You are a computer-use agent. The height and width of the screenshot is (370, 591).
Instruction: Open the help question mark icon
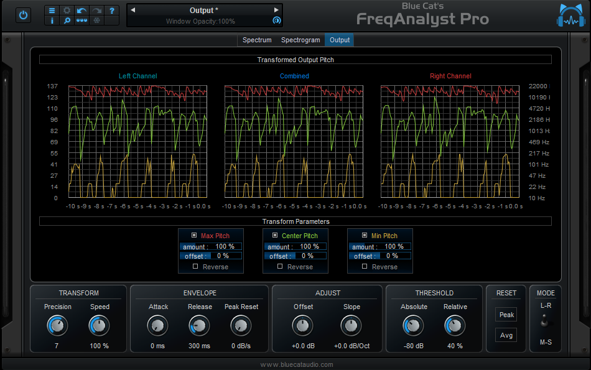click(112, 11)
